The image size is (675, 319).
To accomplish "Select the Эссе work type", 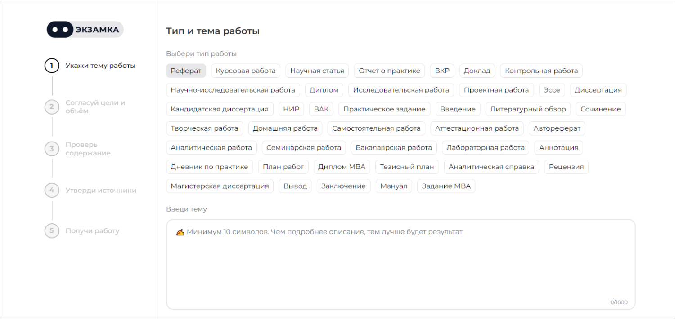I will (x=552, y=90).
